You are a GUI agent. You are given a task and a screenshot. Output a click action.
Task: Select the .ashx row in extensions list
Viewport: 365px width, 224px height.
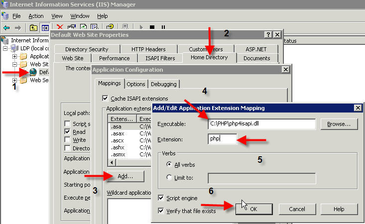coord(130,147)
